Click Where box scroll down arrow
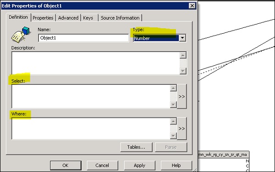The width and height of the screenshot is (275, 172). tap(173, 136)
